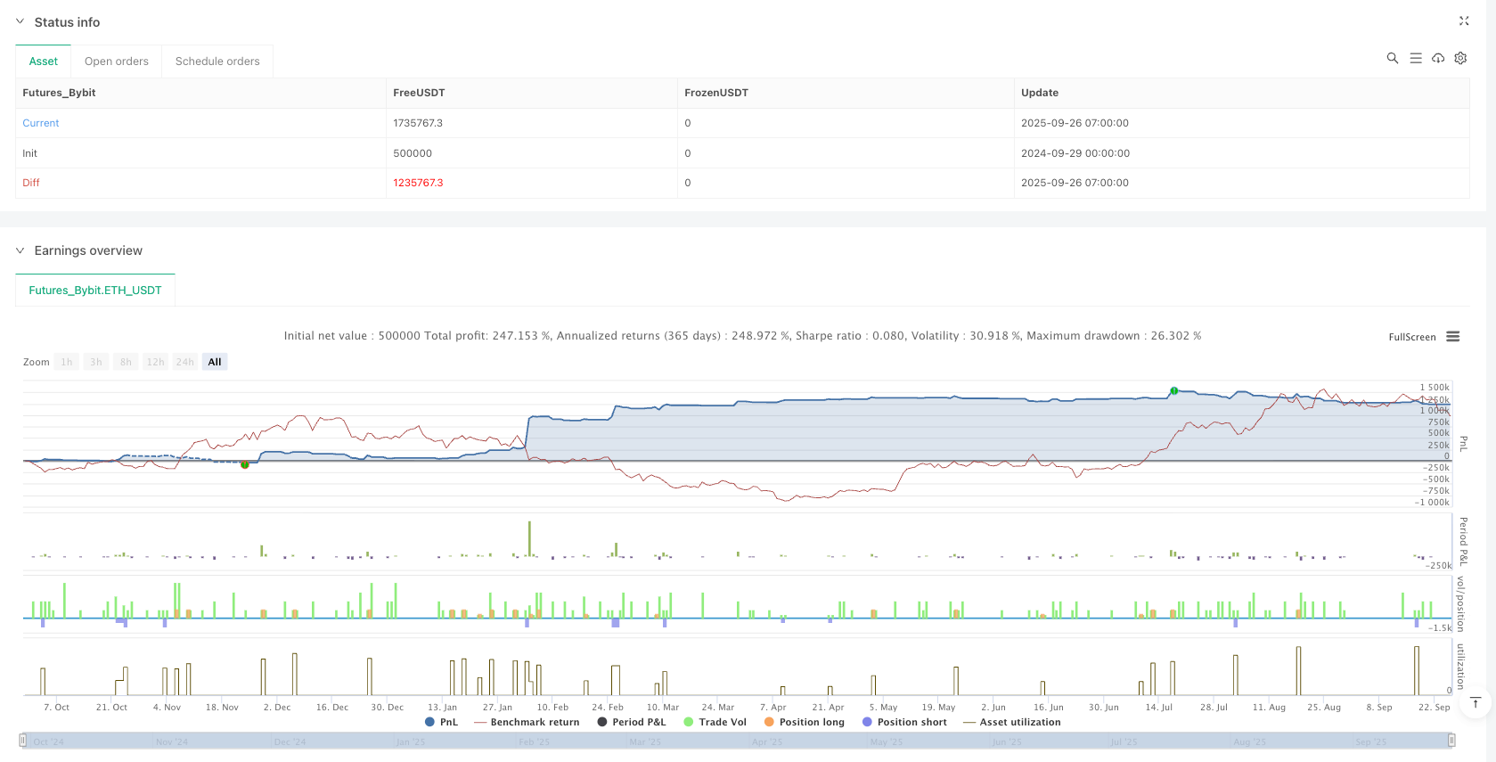This screenshot has height=762, width=1496.
Task: Switch to the Open orders tab
Action: coord(117,61)
